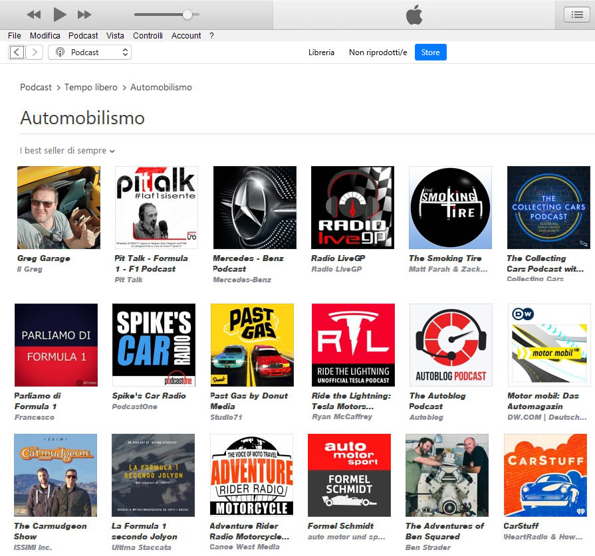The image size is (595, 556).
Task: Open The Smoking Tire artwork
Action: (451, 207)
